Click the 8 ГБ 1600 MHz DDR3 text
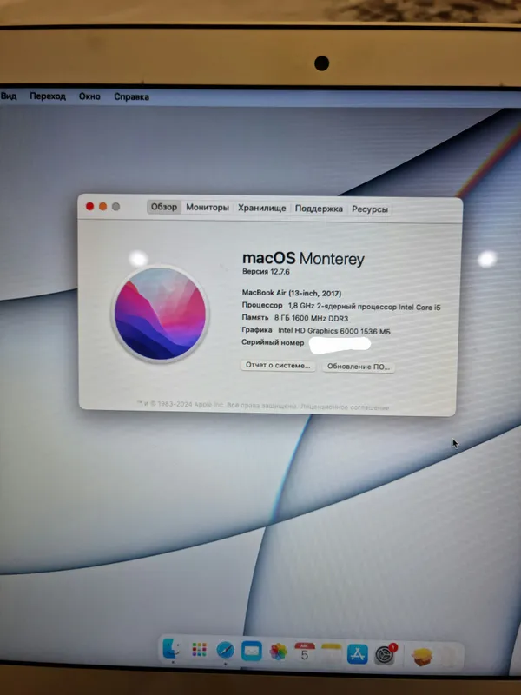The height and width of the screenshot is (695, 521). click(x=311, y=318)
